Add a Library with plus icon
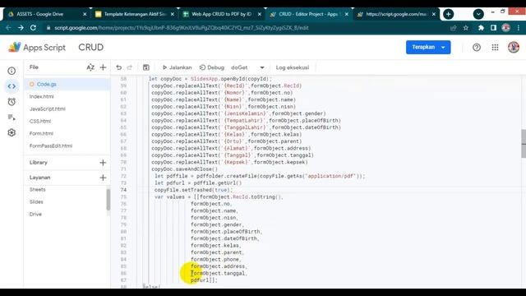This screenshot has height=296, width=526. tap(103, 163)
